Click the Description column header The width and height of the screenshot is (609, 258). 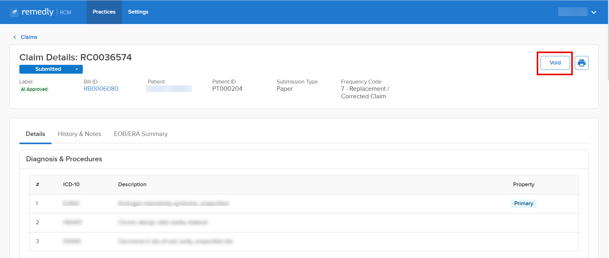(132, 185)
